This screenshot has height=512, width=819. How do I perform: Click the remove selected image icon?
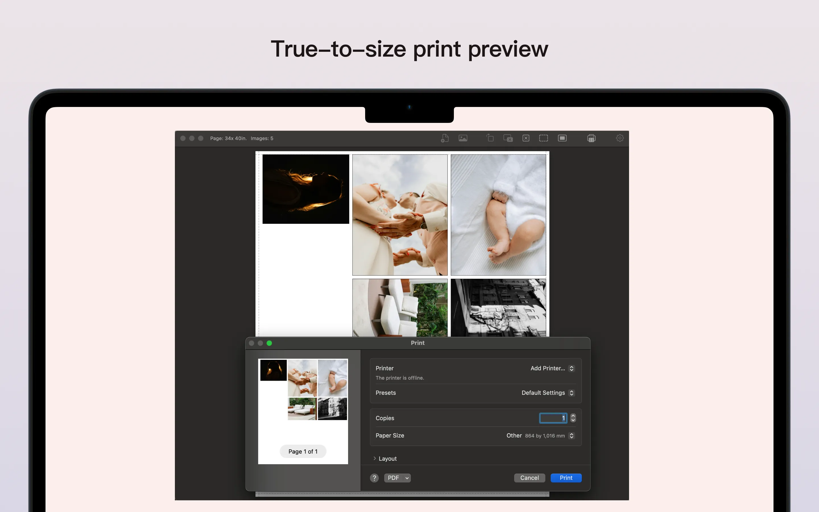(508, 138)
